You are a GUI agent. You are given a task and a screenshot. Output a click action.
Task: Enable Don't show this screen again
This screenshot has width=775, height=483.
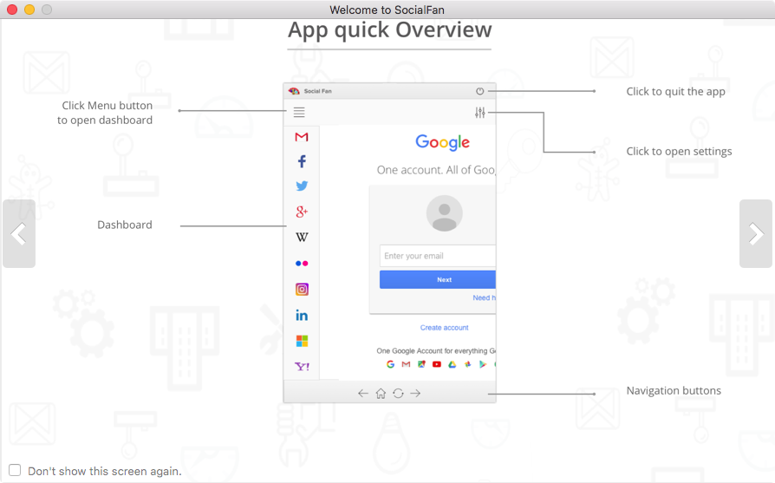15,470
